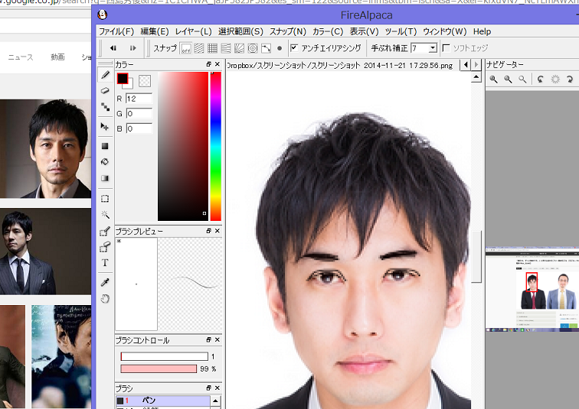Open the ウィンドウ(W) menu
Screen dimensions: 579x409
444,31
